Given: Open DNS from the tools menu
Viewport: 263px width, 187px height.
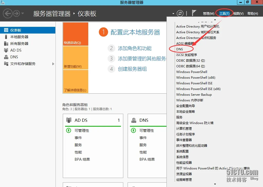Looking at the screenshot, I should click(179, 49).
